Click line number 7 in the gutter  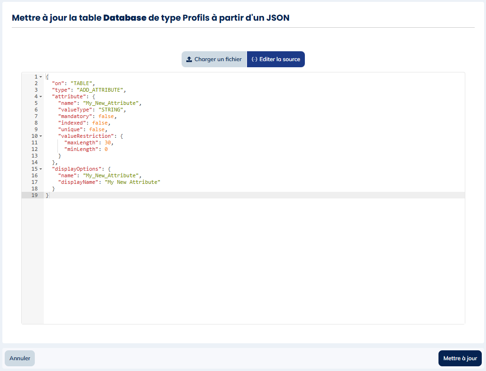pos(36,116)
